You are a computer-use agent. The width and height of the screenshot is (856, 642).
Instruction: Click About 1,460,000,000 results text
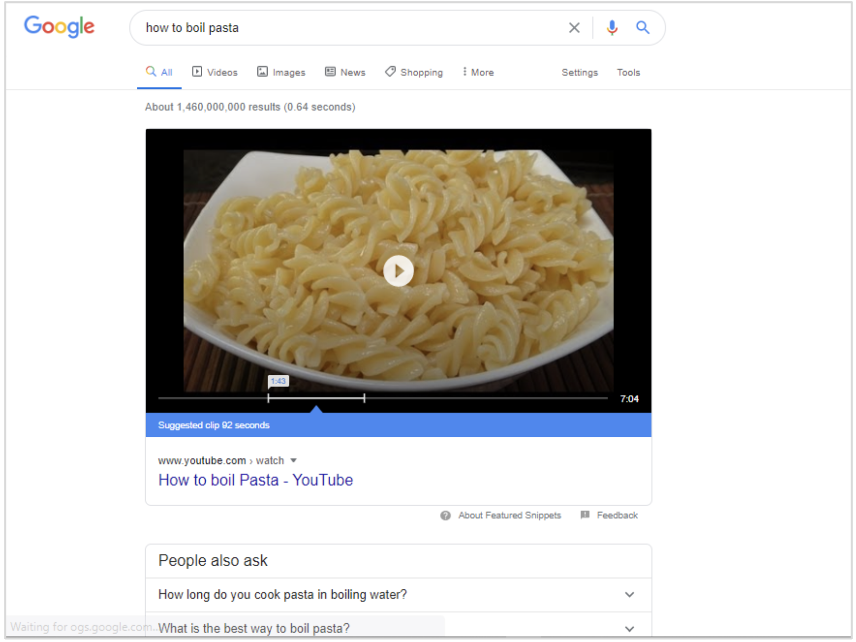click(x=250, y=107)
